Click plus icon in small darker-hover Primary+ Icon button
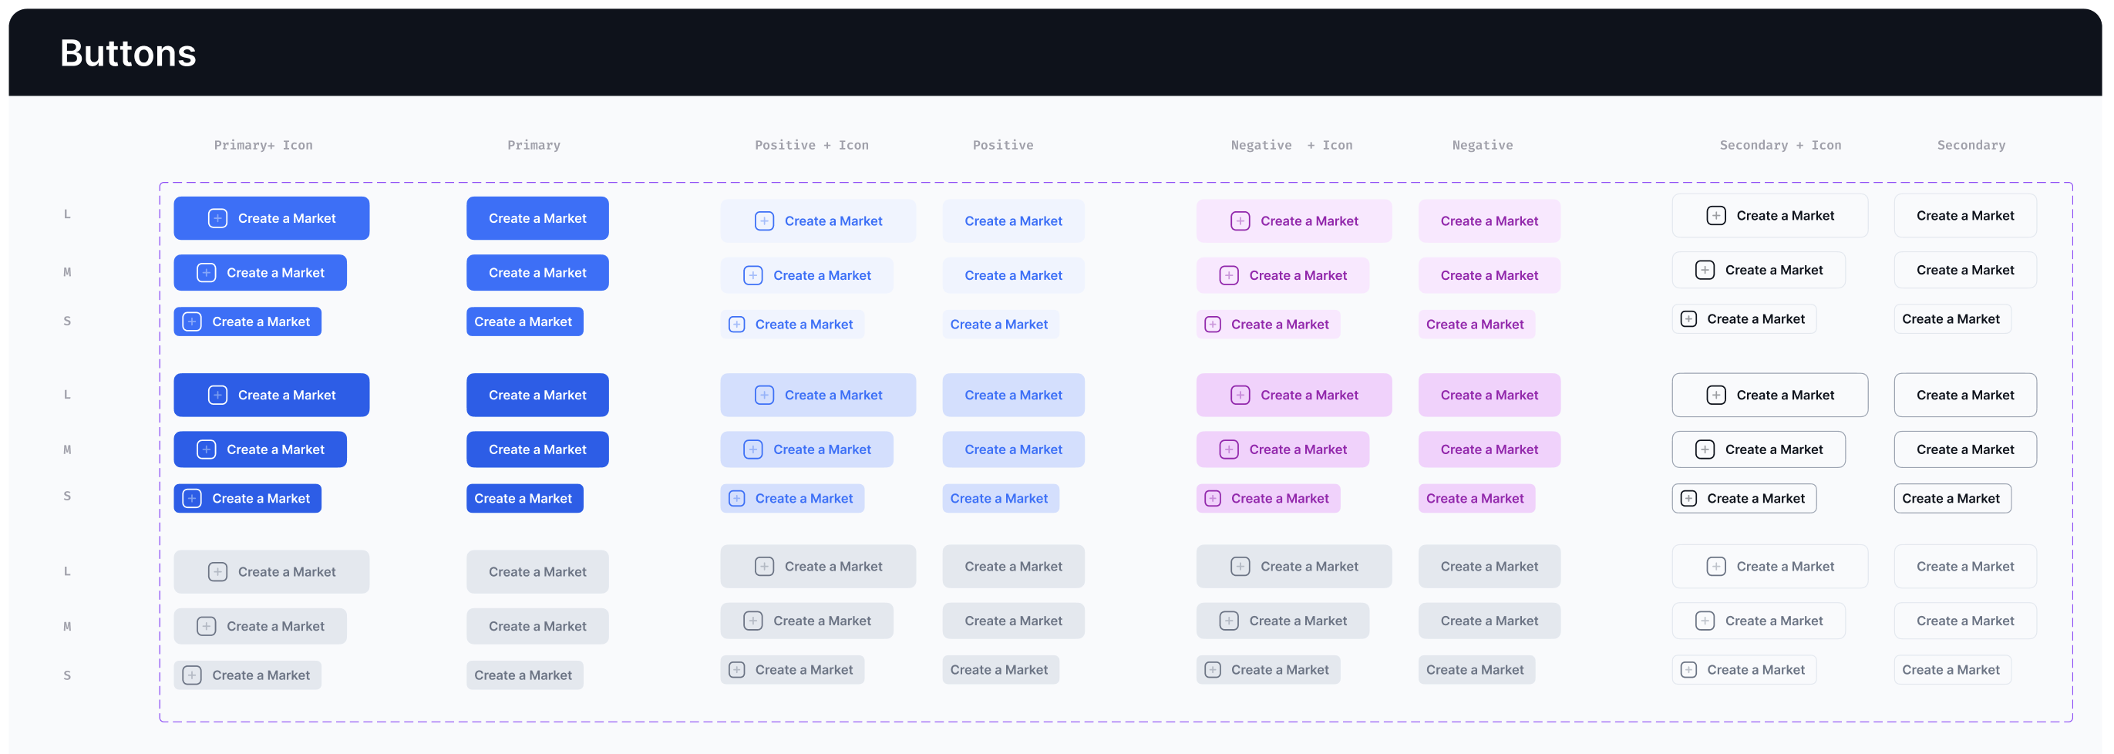 tap(192, 499)
